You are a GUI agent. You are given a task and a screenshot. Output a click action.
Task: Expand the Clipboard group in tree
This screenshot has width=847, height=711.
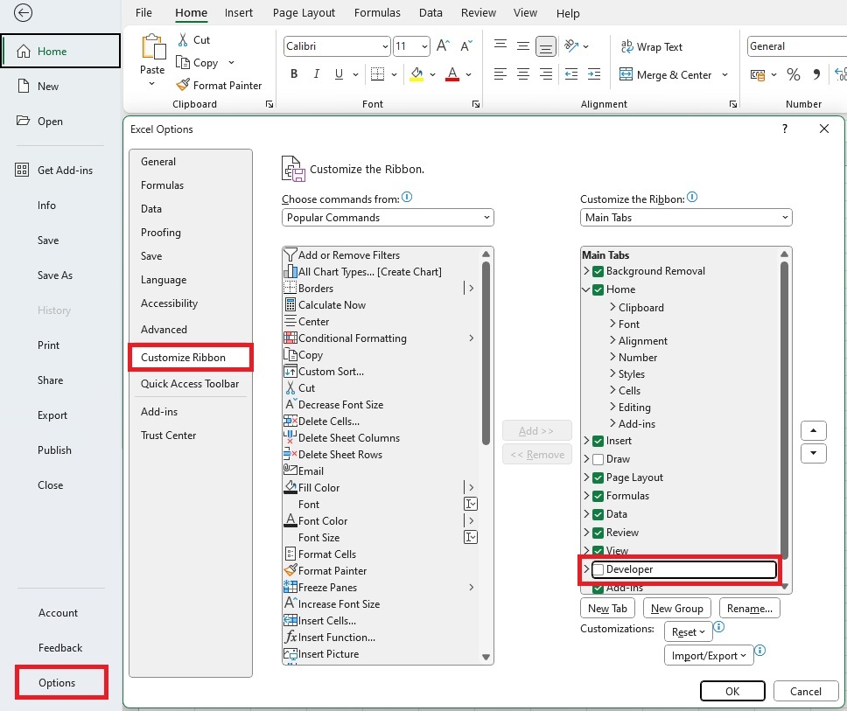(612, 308)
